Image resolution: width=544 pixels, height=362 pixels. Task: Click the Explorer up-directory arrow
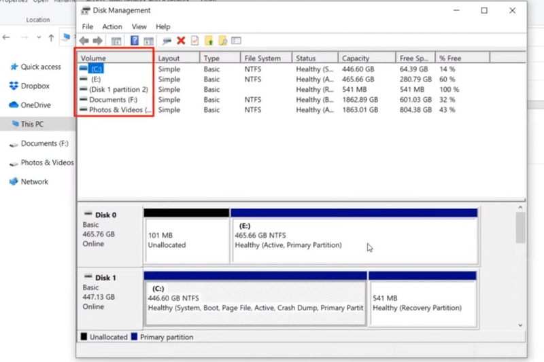51,37
